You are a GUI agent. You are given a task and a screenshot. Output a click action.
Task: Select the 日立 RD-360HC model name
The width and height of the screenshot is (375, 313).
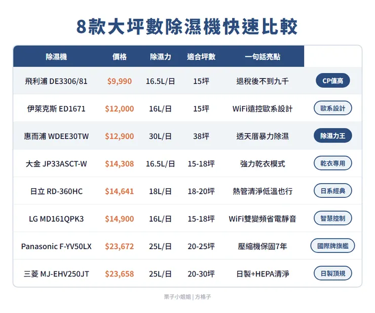coord(56,191)
